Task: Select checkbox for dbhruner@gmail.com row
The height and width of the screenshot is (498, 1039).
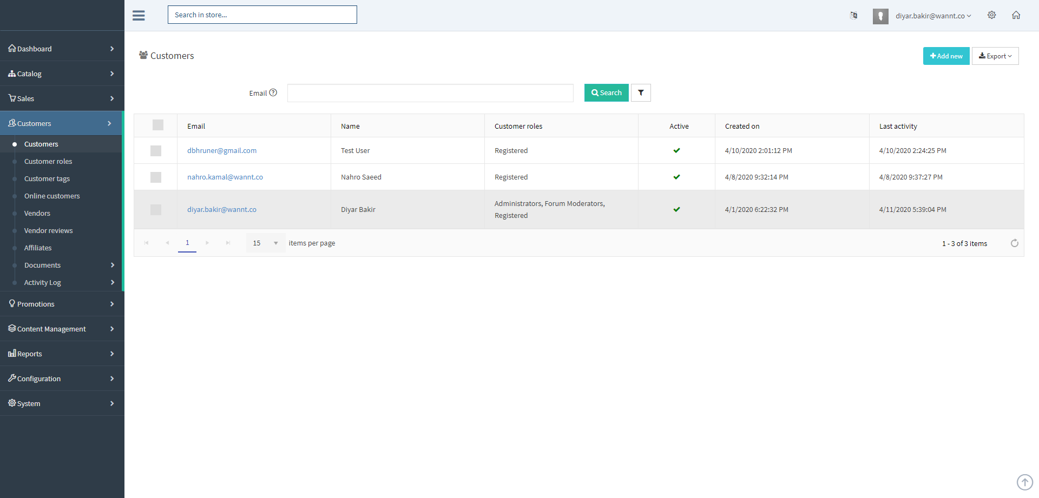Action: pyautogui.click(x=156, y=151)
